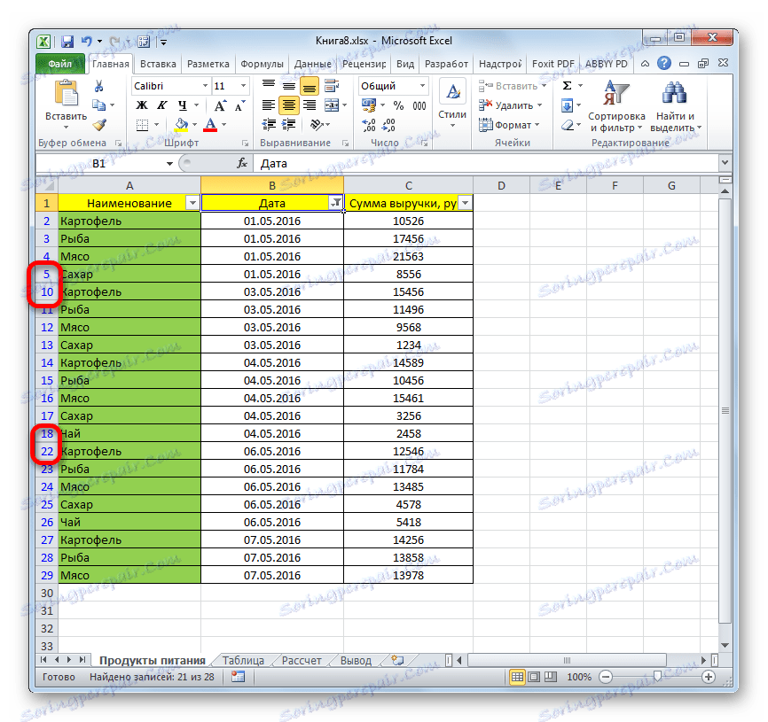Switch to the Формулы ribbon tab
768x722 pixels.
(263, 63)
